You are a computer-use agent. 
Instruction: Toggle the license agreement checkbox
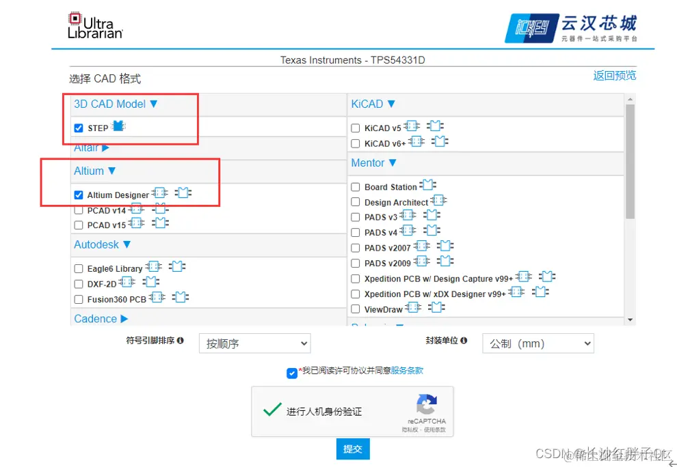coord(292,373)
